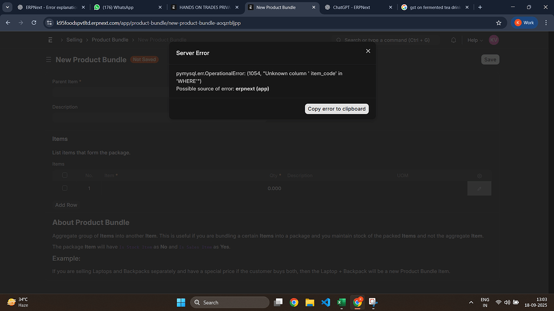The height and width of the screenshot is (311, 554).
Task: Open clock and date 13:03
Action: click(x=536, y=302)
